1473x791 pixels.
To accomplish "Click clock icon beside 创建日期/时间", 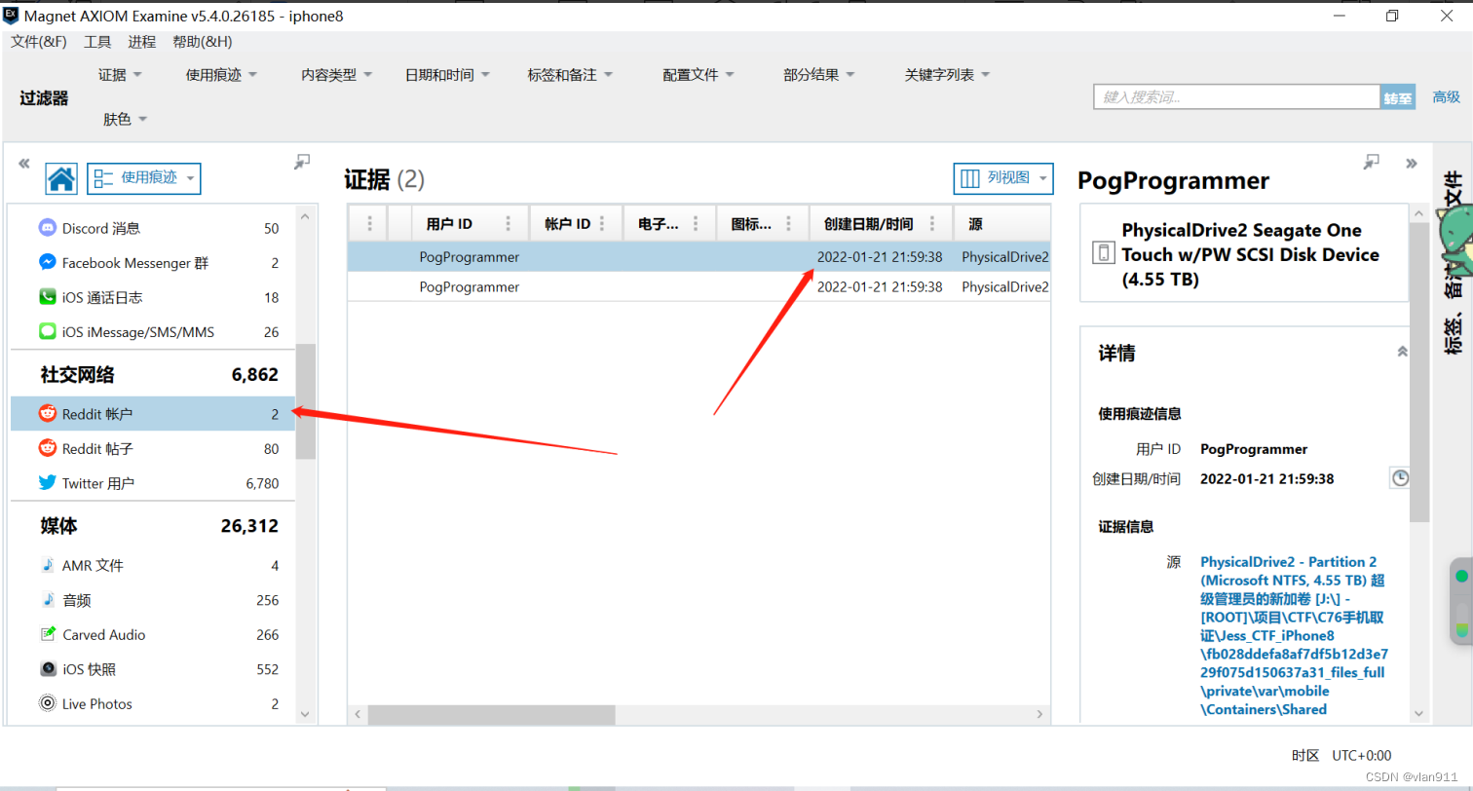I will tap(1399, 478).
